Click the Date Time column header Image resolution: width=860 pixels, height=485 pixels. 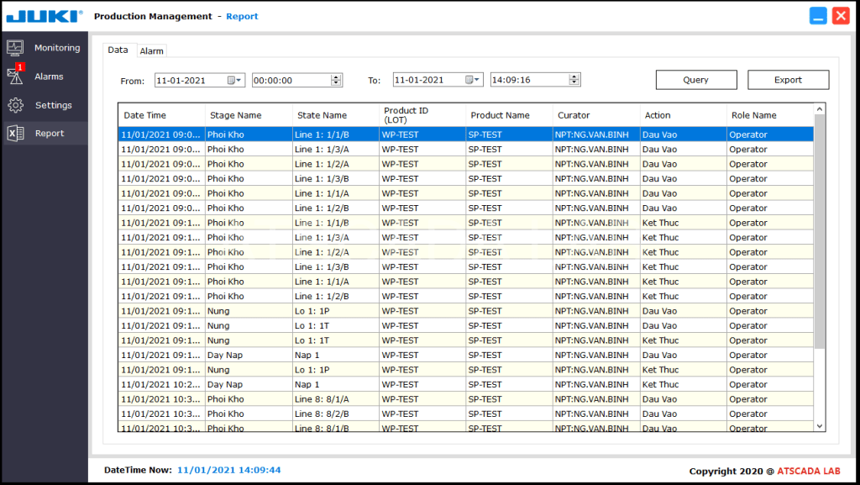pos(161,115)
